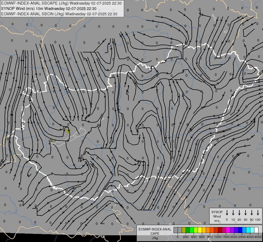Select the indigo swatch right of the 2000 tick
Image resolution: width=263 pixels, height=242 pixels.
tap(236, 230)
